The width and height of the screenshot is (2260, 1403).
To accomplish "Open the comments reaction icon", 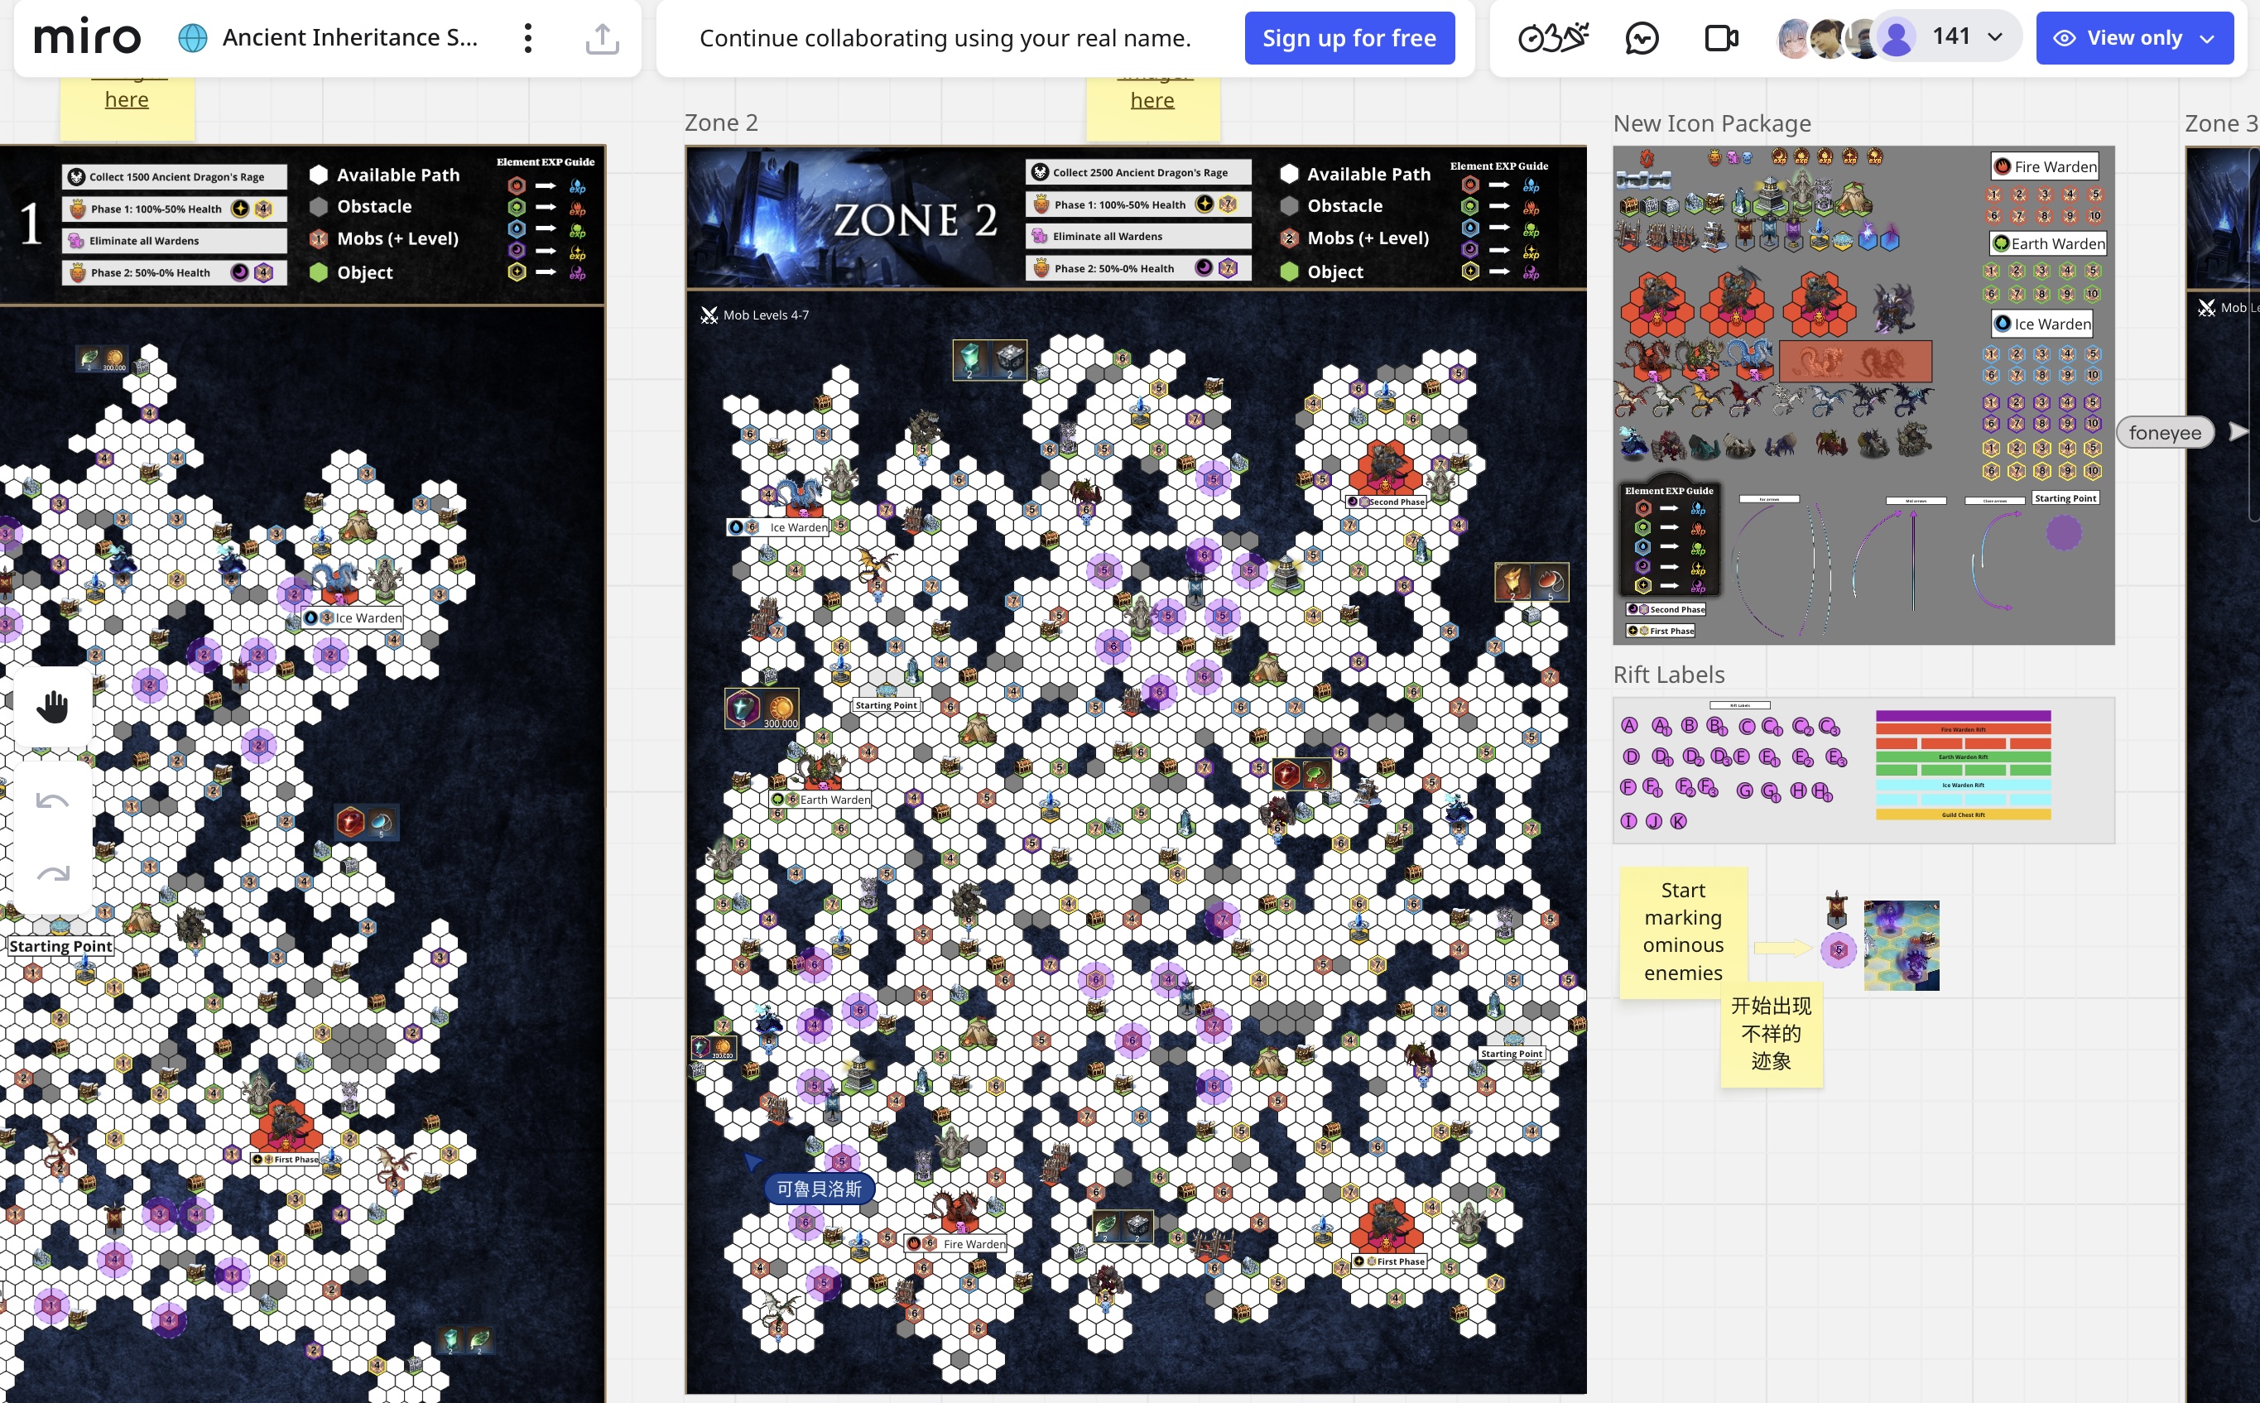I will pos(1641,38).
